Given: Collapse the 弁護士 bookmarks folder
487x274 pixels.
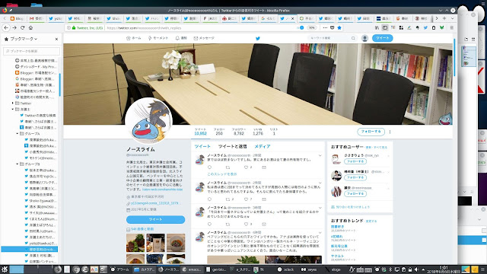Looking at the screenshot, I should (13, 110).
